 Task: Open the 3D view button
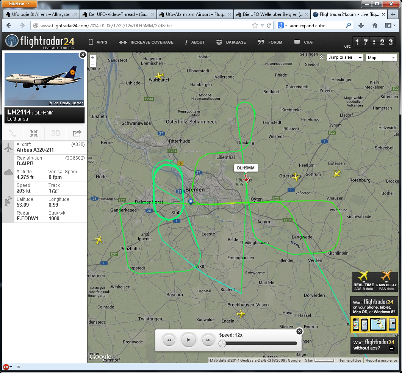[x=55, y=133]
